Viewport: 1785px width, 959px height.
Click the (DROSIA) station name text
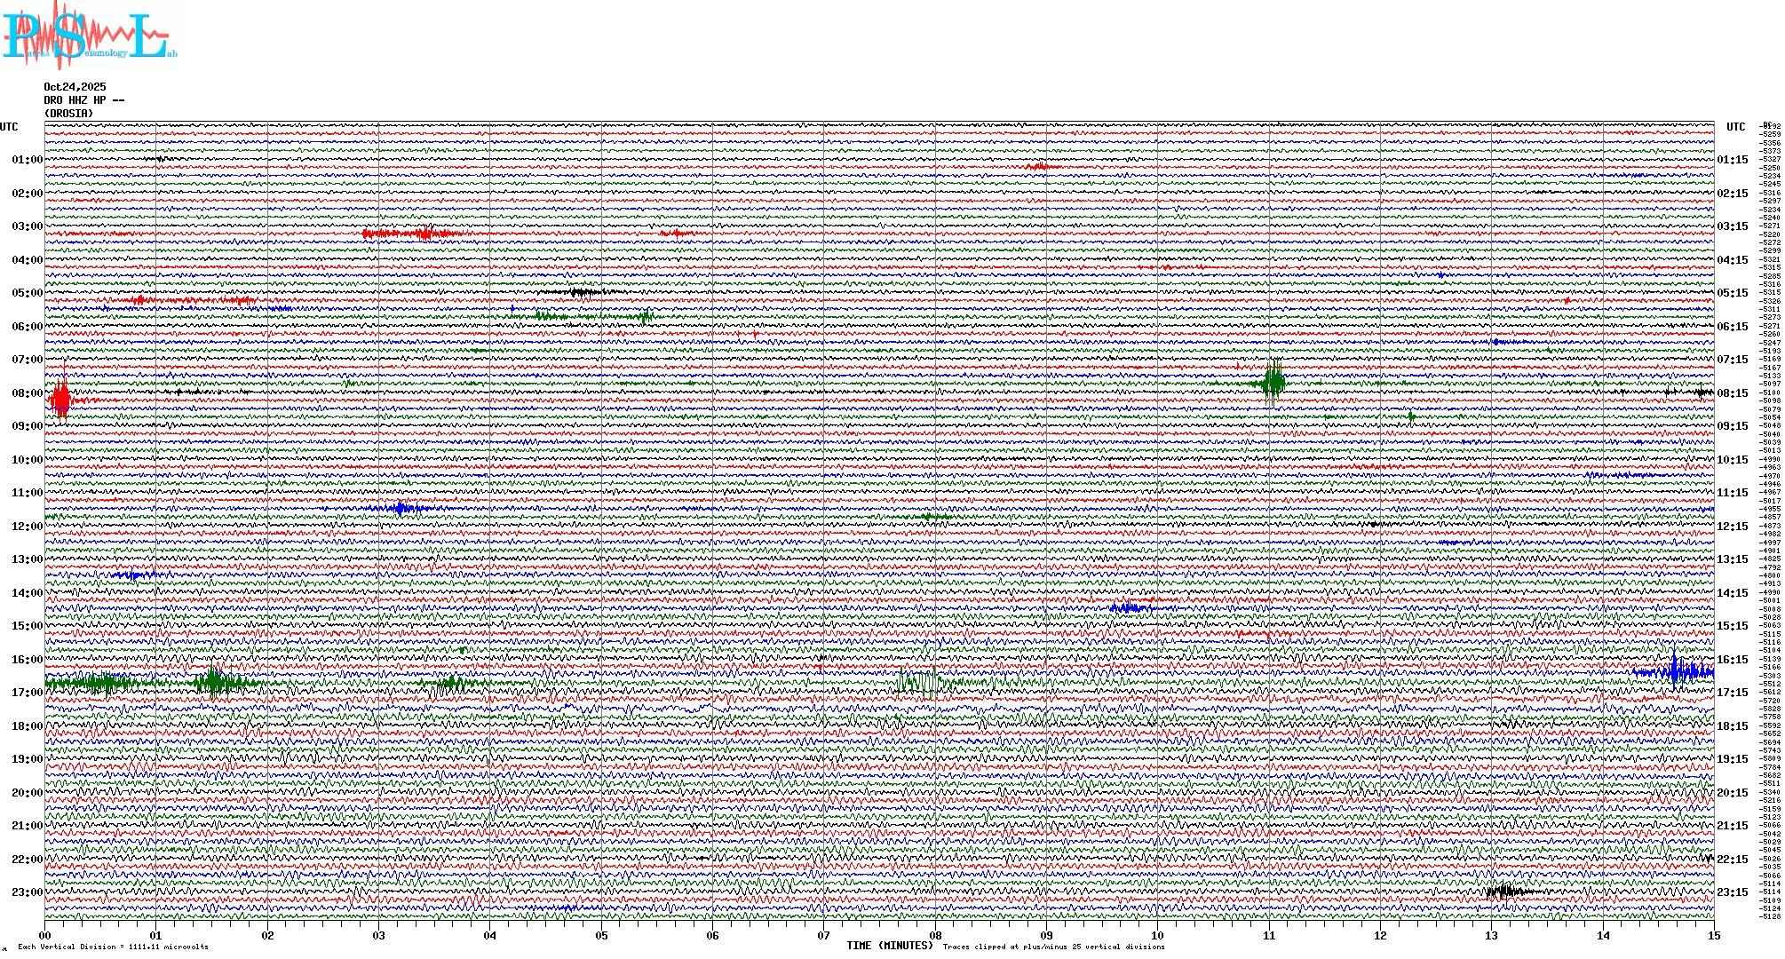[x=68, y=114]
